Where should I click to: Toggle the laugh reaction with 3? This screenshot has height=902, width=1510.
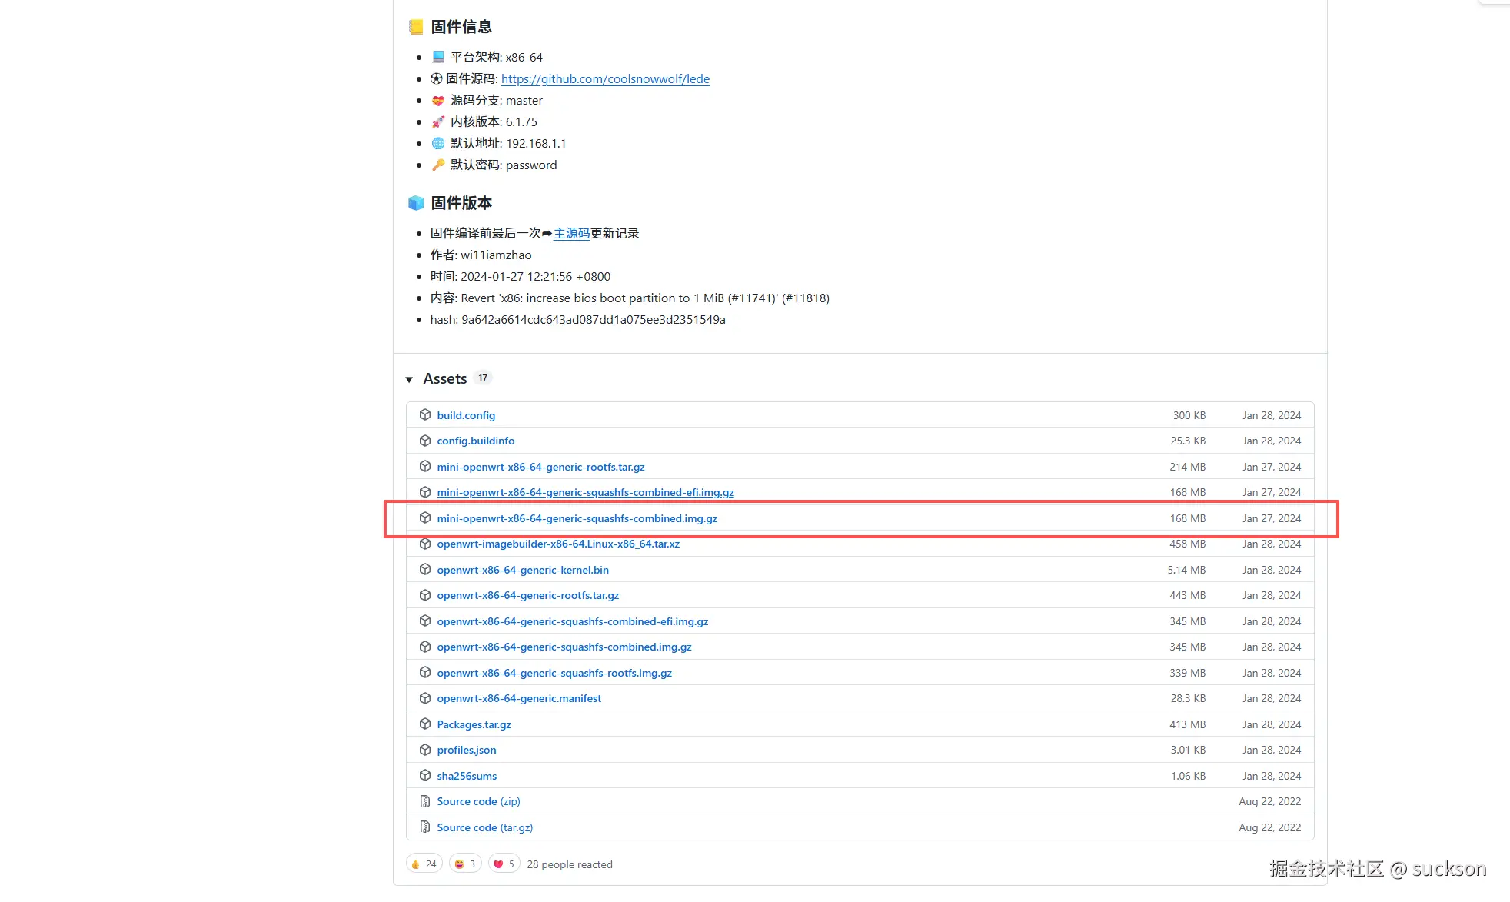tap(465, 864)
